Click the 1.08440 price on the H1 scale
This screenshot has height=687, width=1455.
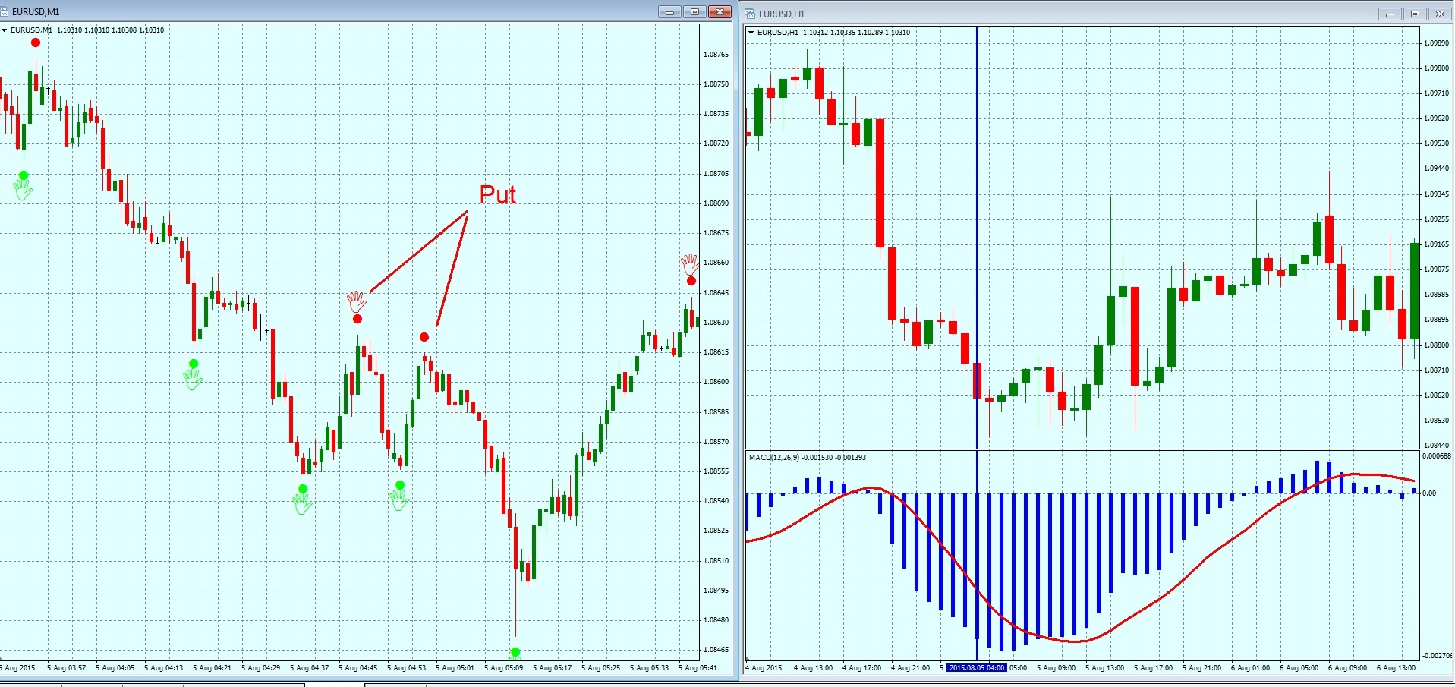pyautogui.click(x=1436, y=446)
